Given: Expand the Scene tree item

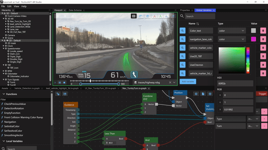Looking at the screenshot, I should 3,38.
